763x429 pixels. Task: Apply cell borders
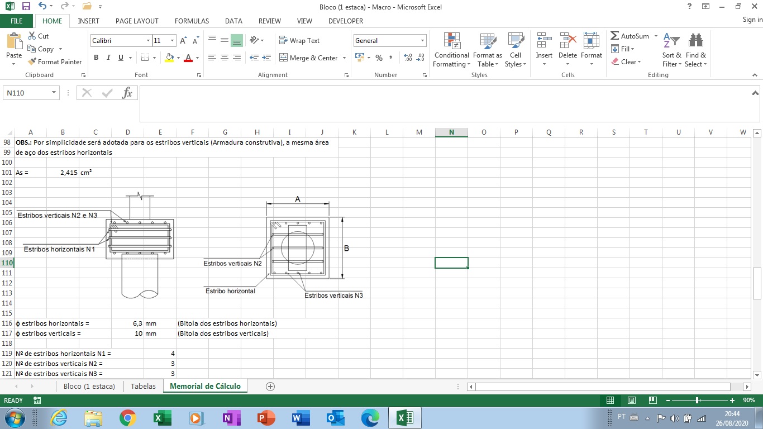click(x=145, y=58)
